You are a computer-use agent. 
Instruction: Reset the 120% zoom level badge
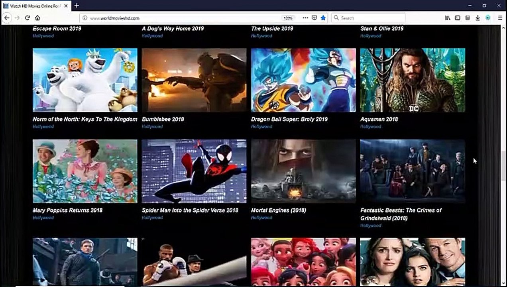(x=288, y=18)
